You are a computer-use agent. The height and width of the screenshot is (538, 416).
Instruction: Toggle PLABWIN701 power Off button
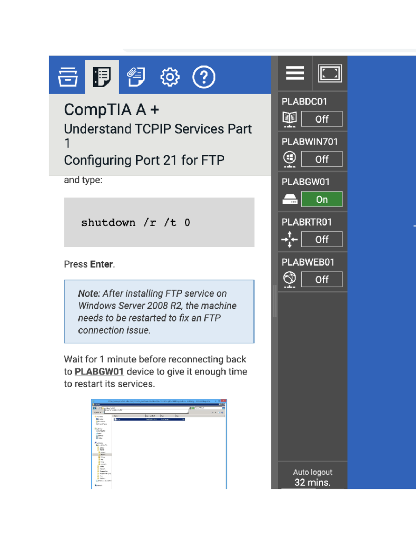(321, 159)
